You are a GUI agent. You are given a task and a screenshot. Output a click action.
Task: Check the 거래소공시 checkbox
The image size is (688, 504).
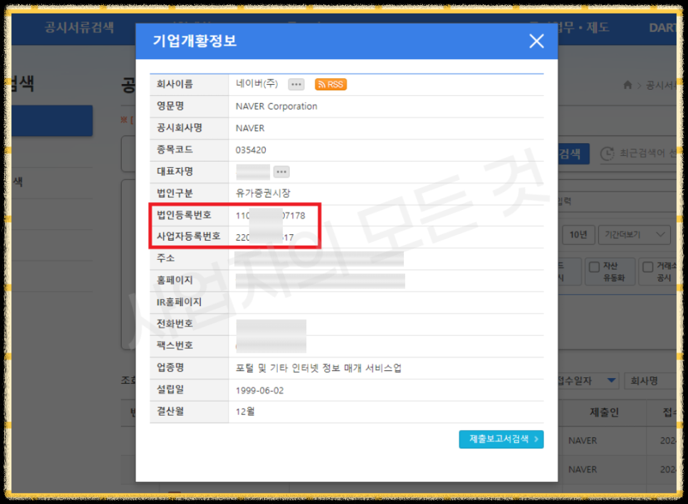648,267
